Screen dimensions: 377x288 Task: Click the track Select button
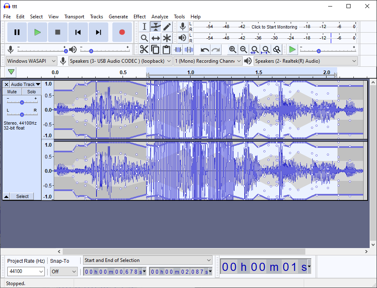(x=22, y=196)
